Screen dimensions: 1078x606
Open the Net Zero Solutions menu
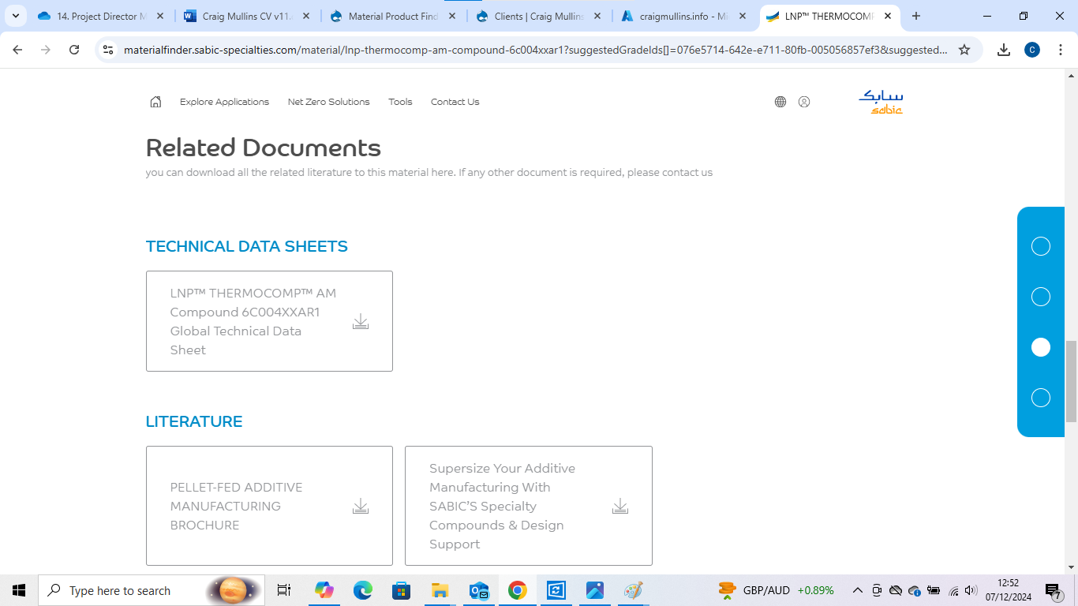tap(328, 102)
